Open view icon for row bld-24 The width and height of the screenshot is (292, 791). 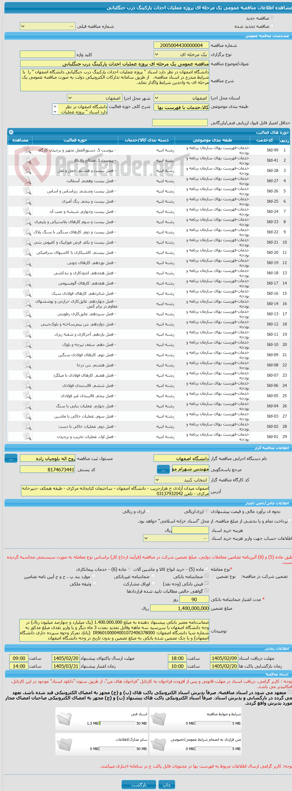click(27, 212)
